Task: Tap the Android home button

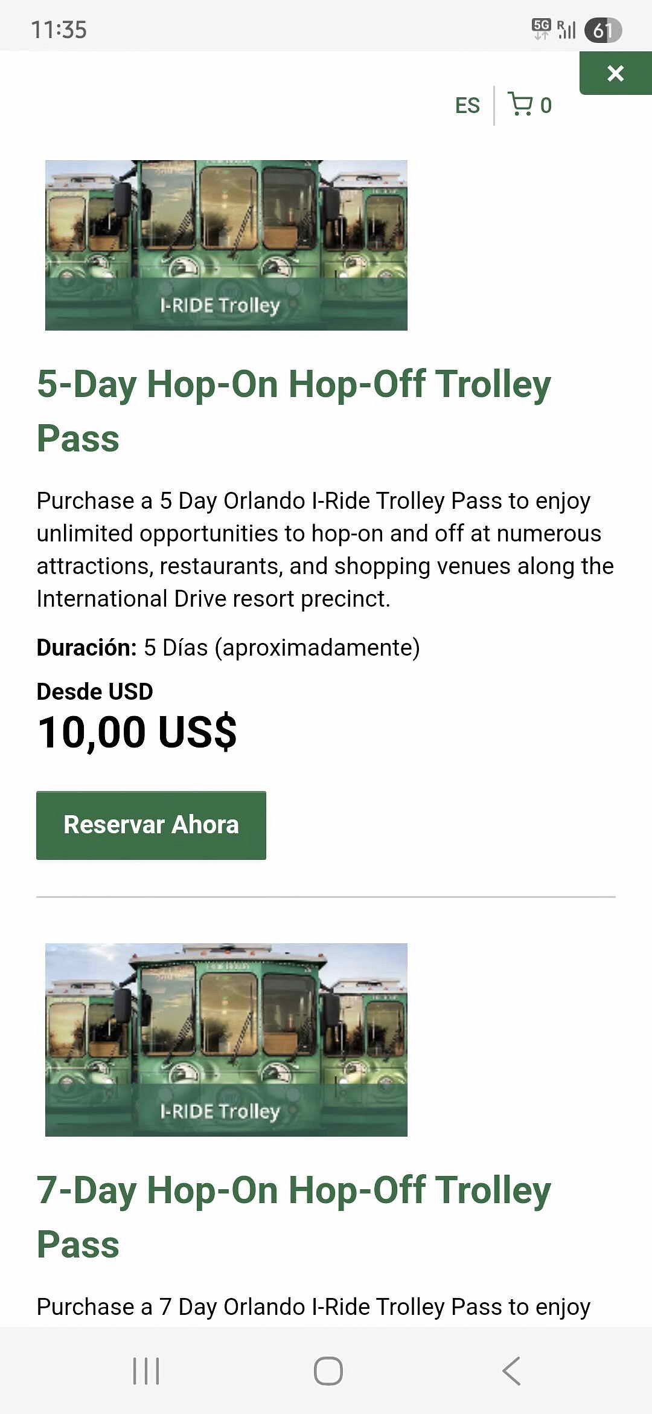Action: coord(328,1370)
